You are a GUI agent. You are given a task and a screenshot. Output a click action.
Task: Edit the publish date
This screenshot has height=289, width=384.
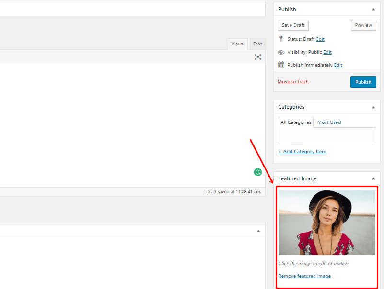coord(338,65)
